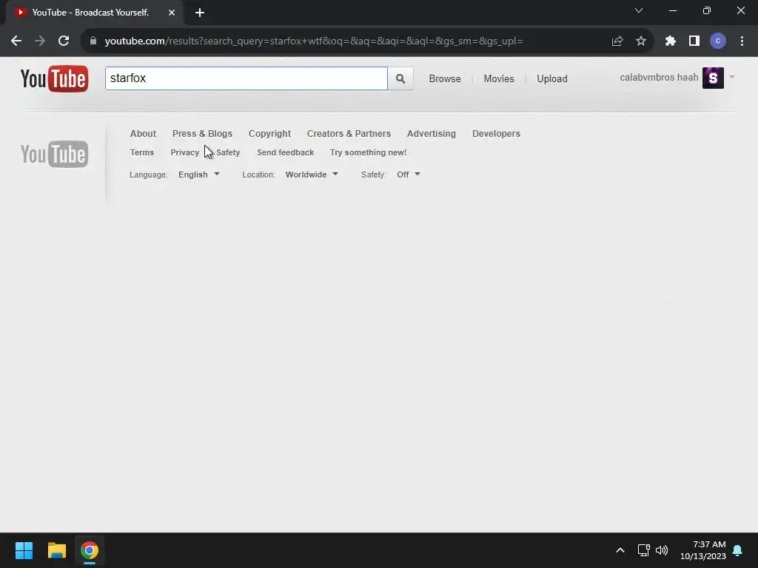The height and width of the screenshot is (568, 758).
Task: Close the YouTube tab
Action: click(x=172, y=13)
